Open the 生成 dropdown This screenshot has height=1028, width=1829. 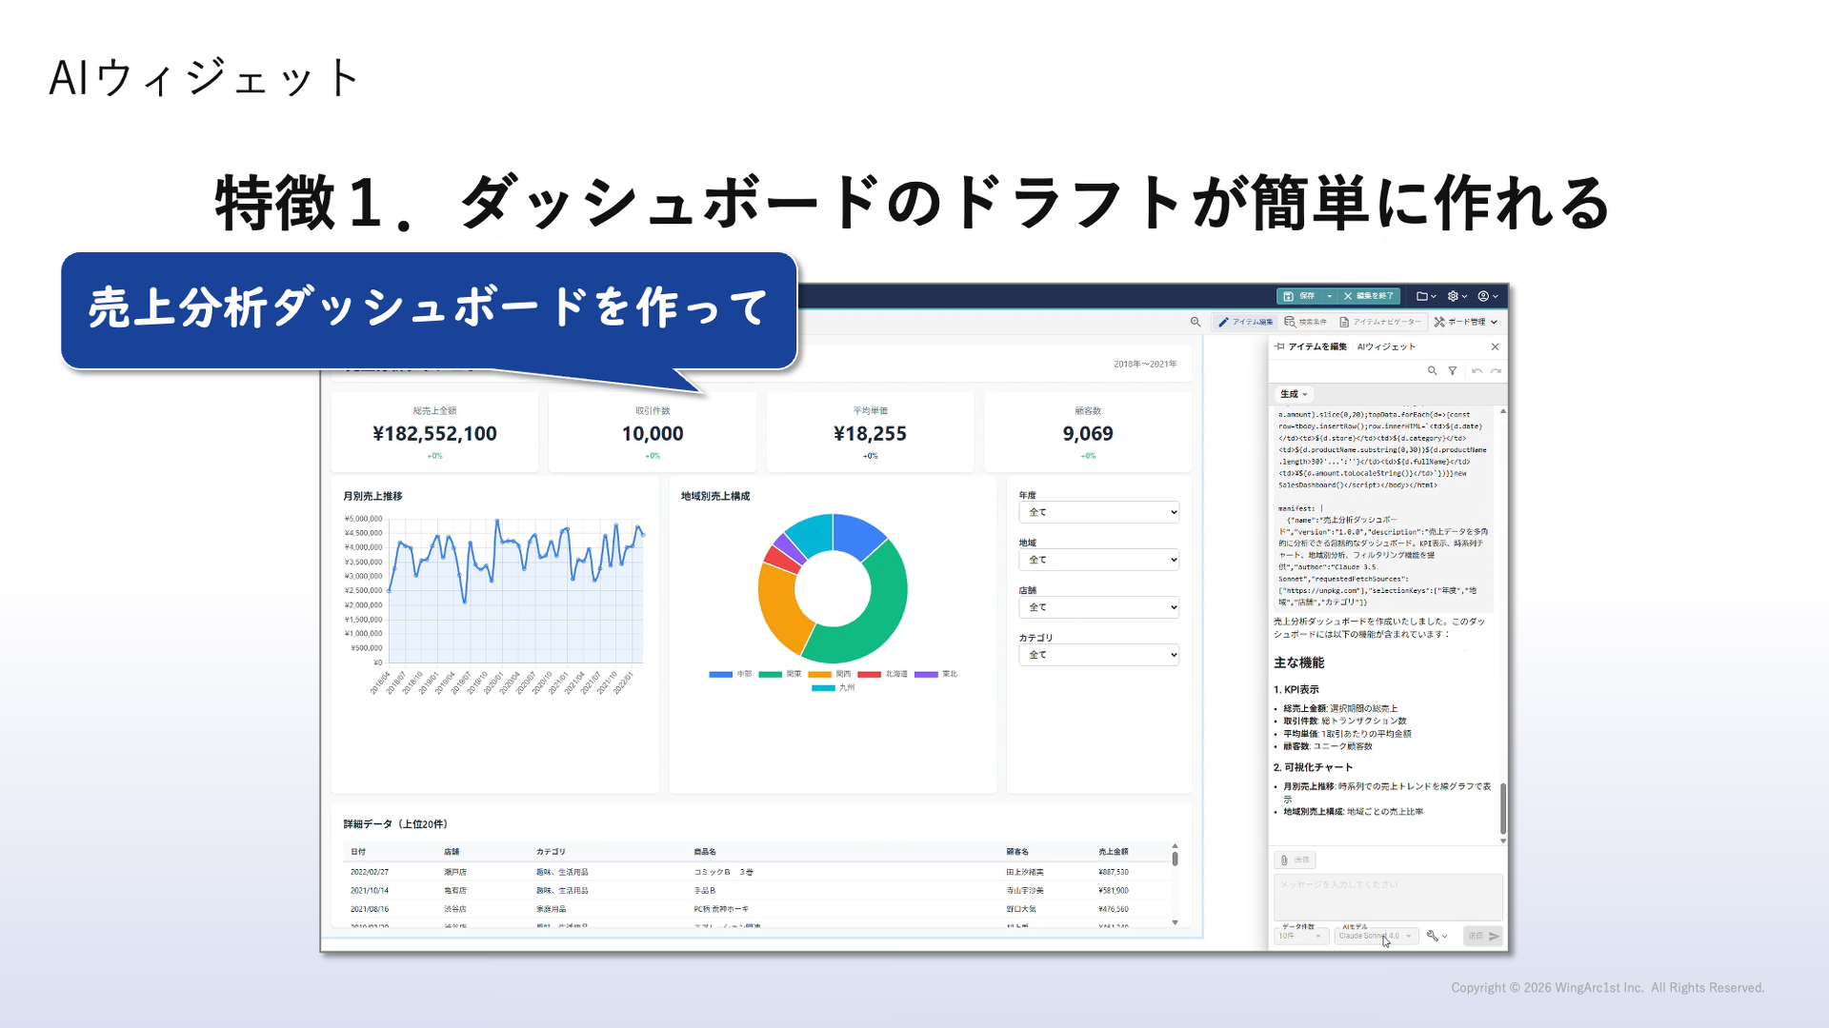point(1294,394)
